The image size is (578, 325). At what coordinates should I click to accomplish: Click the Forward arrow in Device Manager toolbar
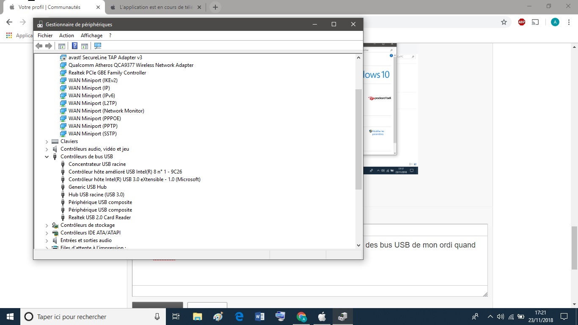[49, 46]
